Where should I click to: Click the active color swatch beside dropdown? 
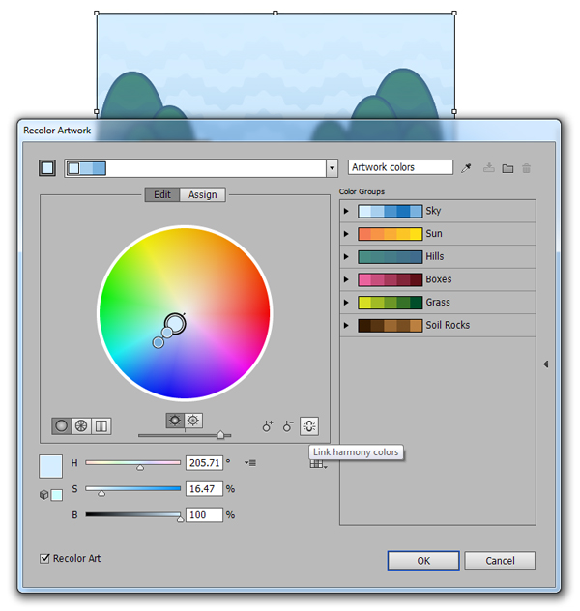(x=47, y=168)
